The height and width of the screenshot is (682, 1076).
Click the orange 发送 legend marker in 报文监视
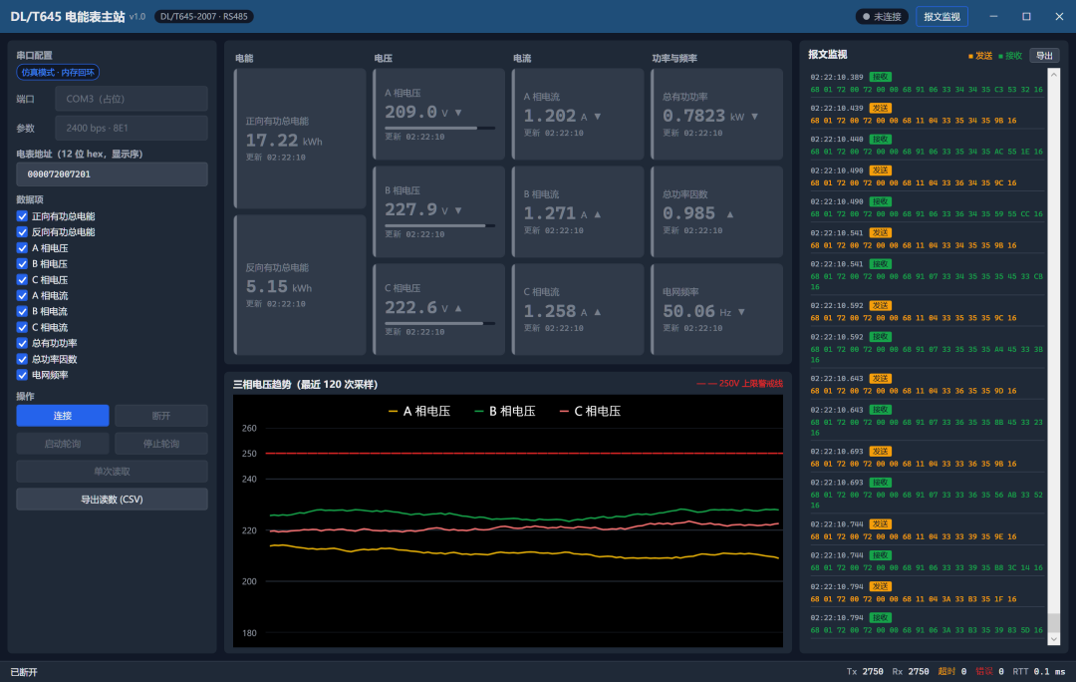970,56
